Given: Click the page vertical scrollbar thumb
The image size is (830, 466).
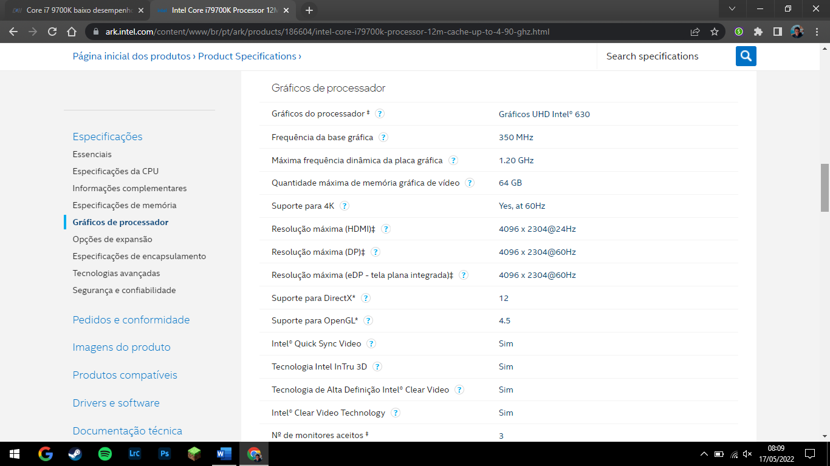Looking at the screenshot, I should click(x=825, y=187).
